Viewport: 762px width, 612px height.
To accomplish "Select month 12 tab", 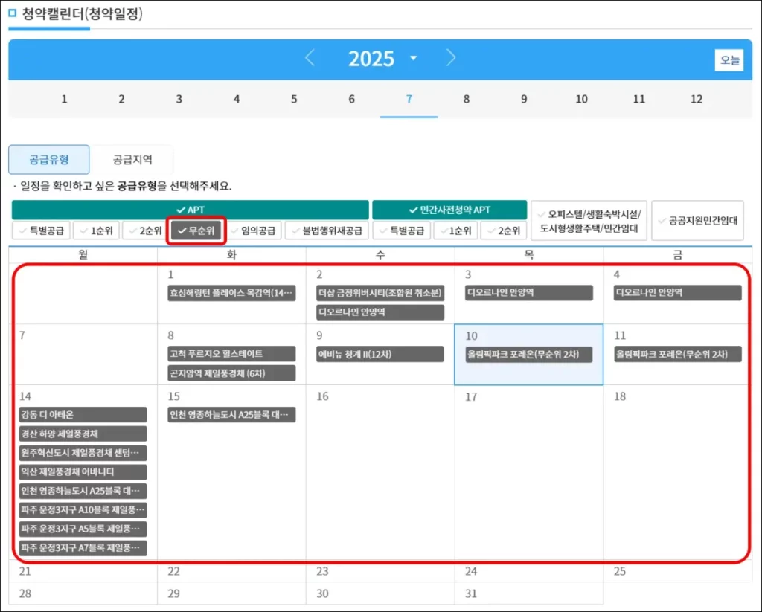I will tap(697, 99).
